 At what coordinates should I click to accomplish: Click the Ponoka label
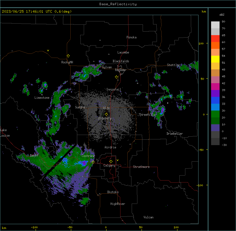tap(131, 37)
